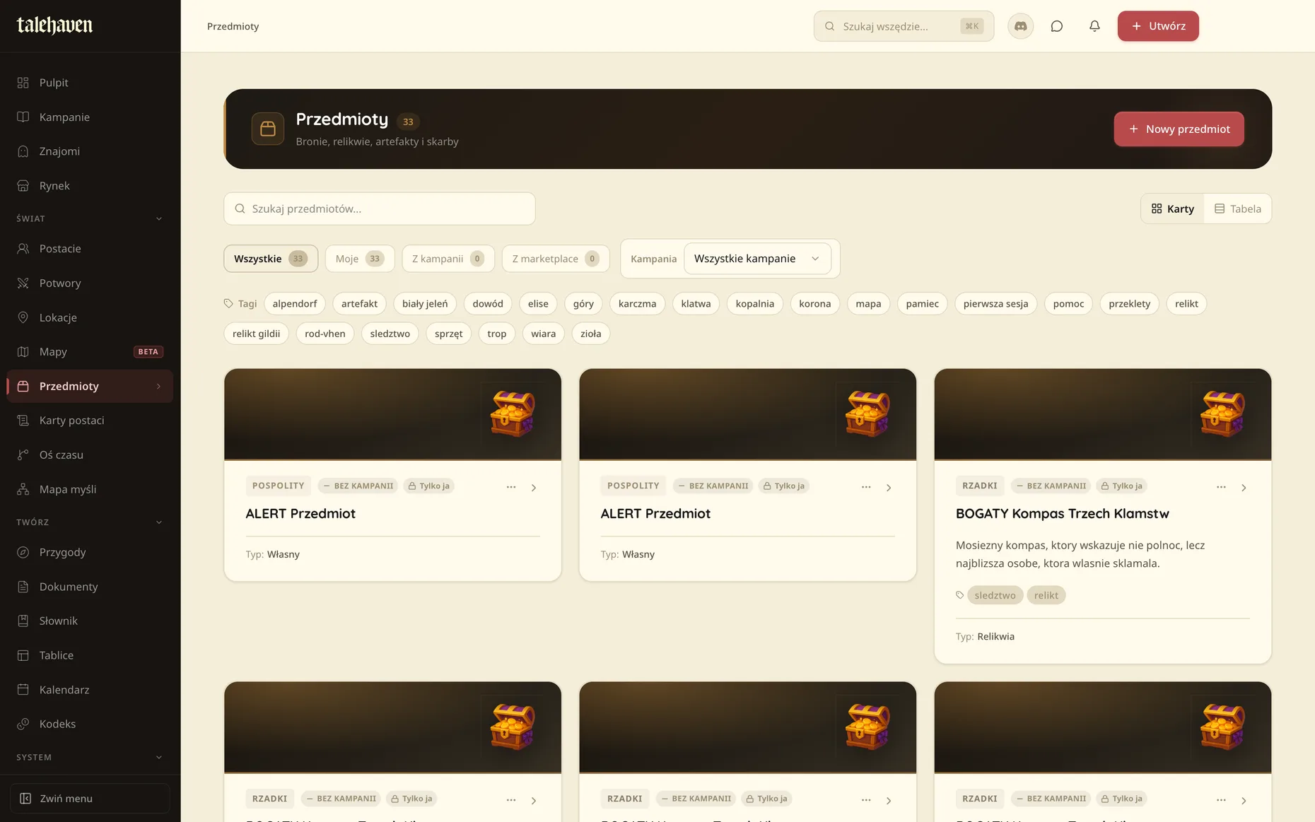The image size is (1315, 822).
Task: Switch to Tabela view
Action: tap(1237, 209)
